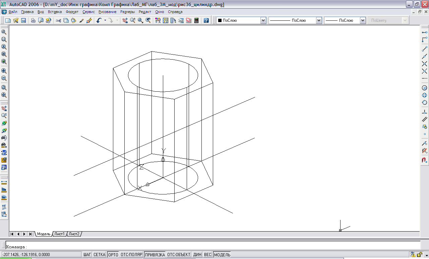
Task: Open the Размеры menu
Action: click(128, 12)
